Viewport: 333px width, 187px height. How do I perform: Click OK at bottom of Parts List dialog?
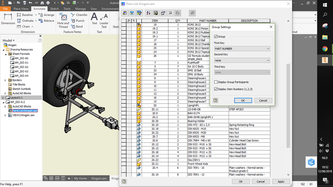[x=241, y=181]
